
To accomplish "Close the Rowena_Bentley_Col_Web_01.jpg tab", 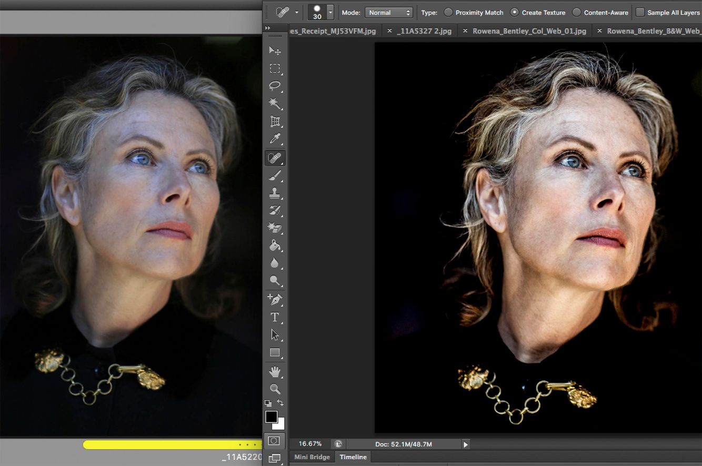I will (x=465, y=31).
